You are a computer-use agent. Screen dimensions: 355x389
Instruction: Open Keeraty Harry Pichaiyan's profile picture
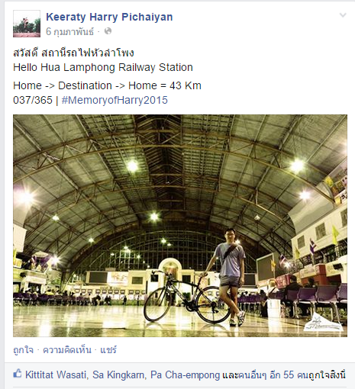27,24
